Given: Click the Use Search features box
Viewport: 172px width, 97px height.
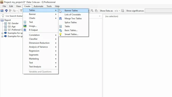Looking at the screenshot, I should click(14, 16).
